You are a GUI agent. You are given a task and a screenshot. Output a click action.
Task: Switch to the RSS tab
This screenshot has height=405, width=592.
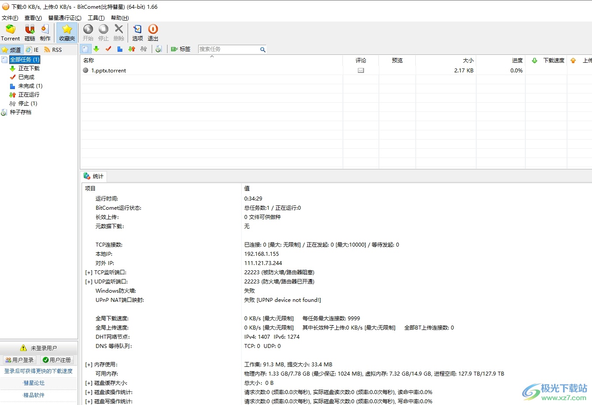pos(53,50)
